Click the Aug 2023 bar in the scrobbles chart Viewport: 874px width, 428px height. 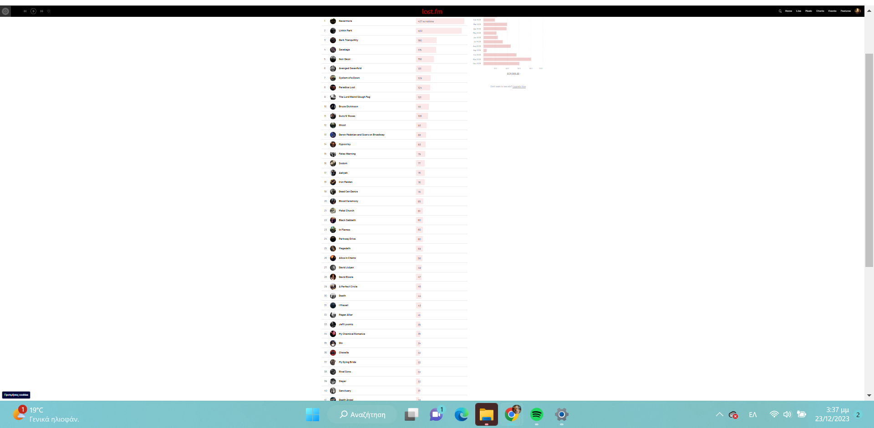[x=497, y=46]
